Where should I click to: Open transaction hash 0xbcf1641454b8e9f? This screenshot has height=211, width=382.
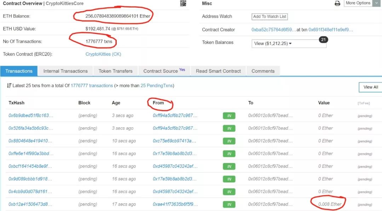click(x=30, y=166)
